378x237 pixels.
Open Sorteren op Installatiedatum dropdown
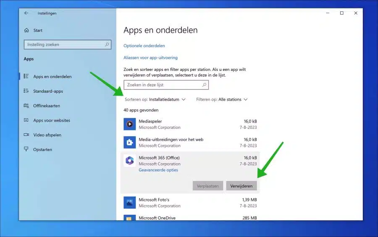tap(155, 99)
